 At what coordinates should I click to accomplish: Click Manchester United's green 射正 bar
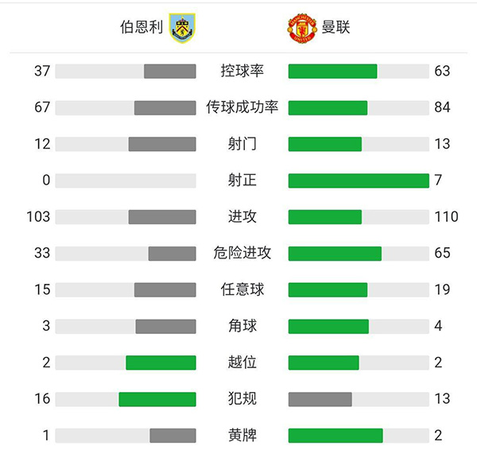[359, 180]
